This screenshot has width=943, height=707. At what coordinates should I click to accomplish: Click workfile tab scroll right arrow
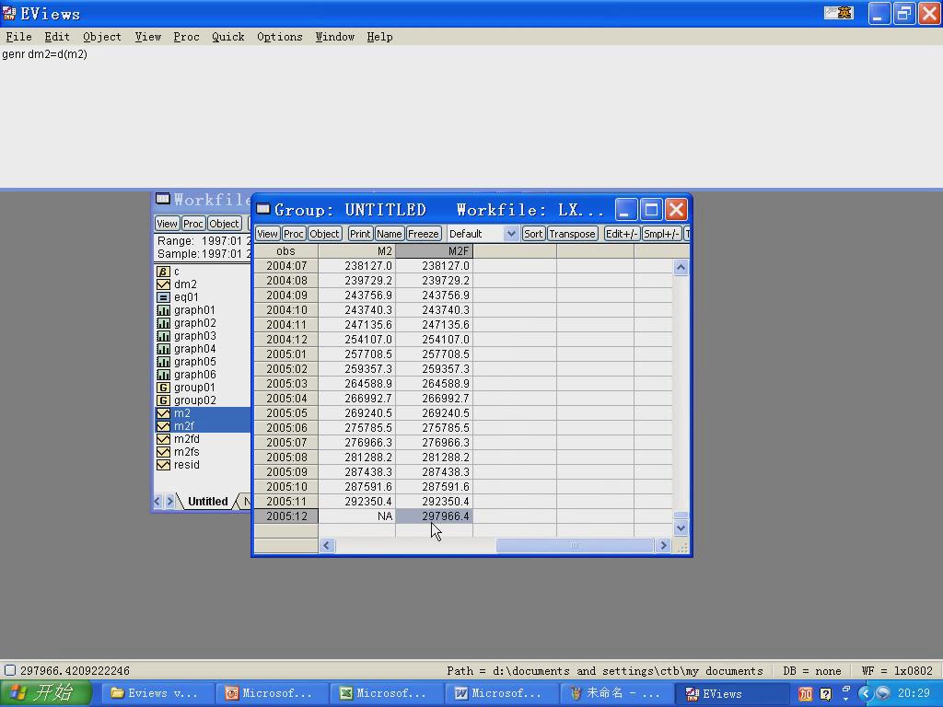pos(169,502)
